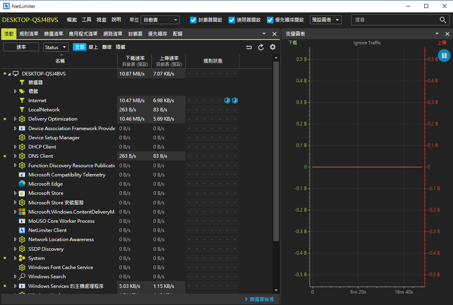453x305 pixels.
Task: Click the MoUSO Core Worker Process icon
Action: tap(22, 221)
